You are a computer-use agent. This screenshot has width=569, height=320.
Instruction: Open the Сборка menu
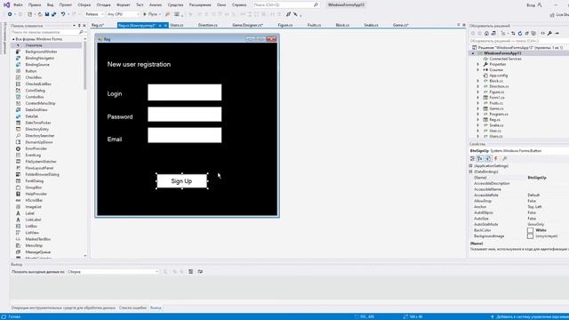[x=84, y=4]
